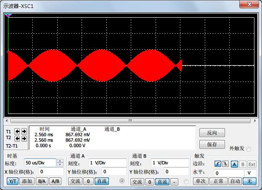Move cursor T1 left with arrow
This screenshot has width=262, height=190.
pos(17,132)
